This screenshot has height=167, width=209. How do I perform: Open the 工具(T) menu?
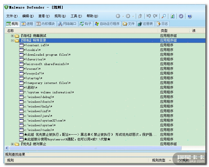coord(76,16)
